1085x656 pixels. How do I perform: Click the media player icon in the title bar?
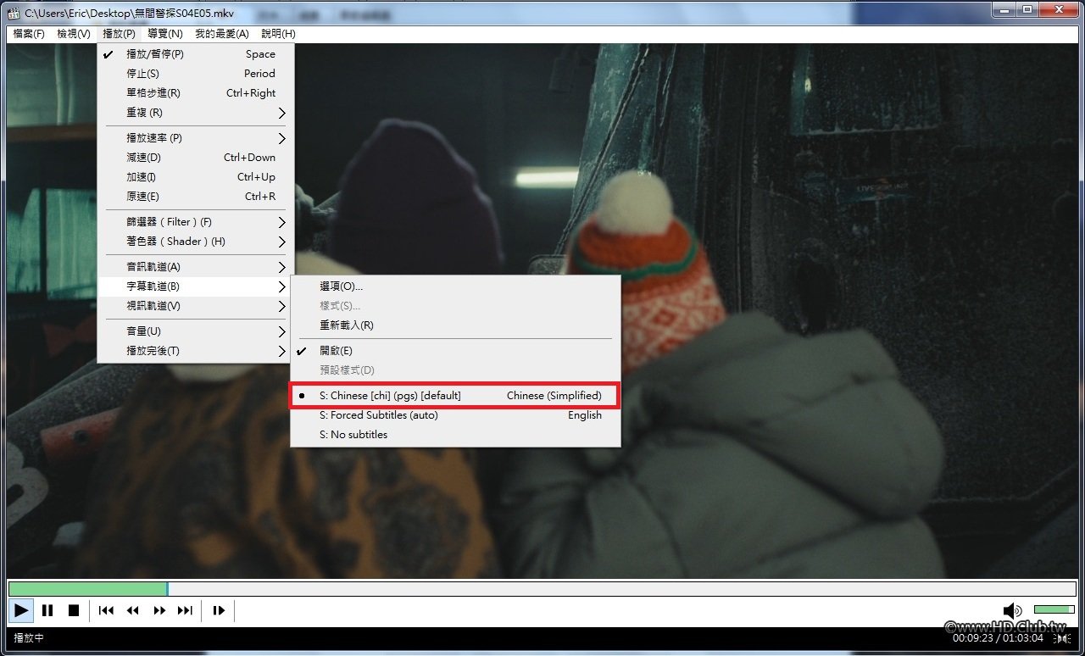(x=14, y=11)
